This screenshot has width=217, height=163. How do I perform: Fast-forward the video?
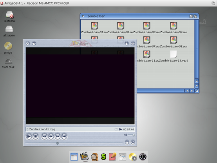58,136
